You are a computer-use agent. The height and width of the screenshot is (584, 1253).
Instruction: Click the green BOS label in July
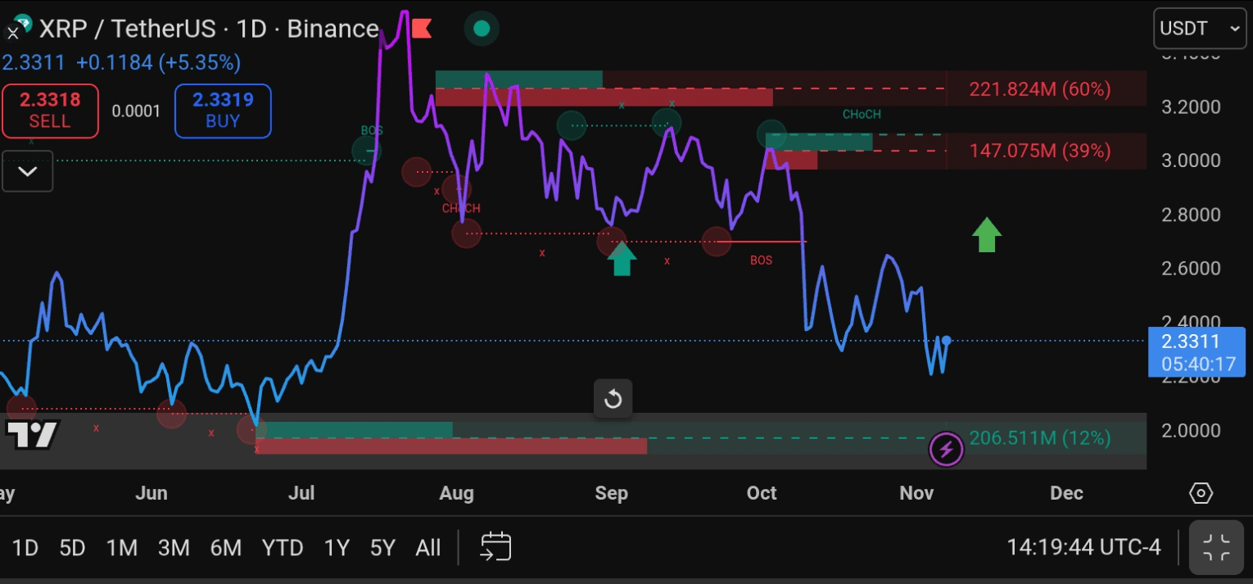click(372, 130)
